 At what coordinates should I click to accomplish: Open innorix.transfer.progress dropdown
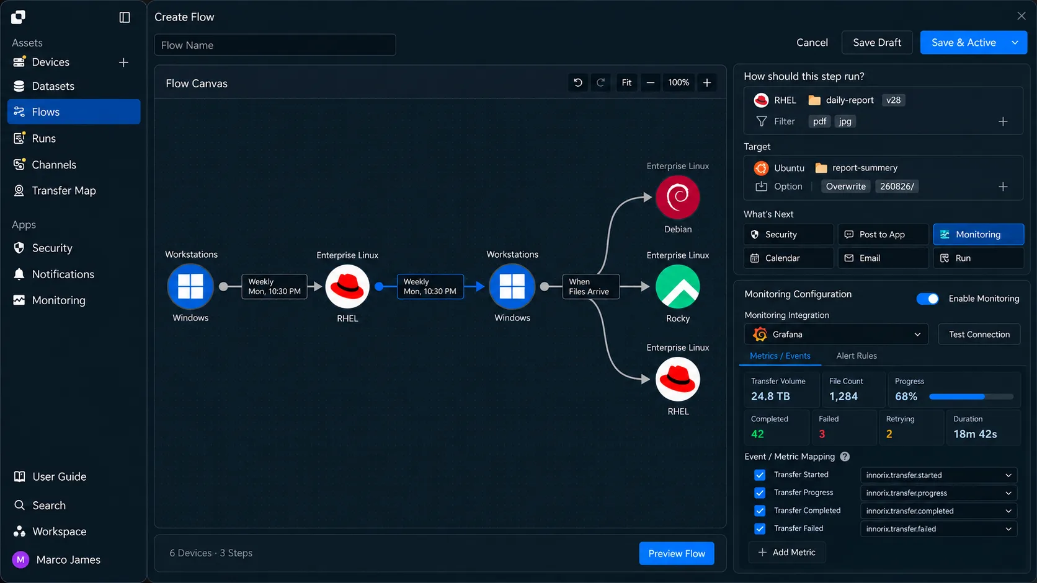938,493
